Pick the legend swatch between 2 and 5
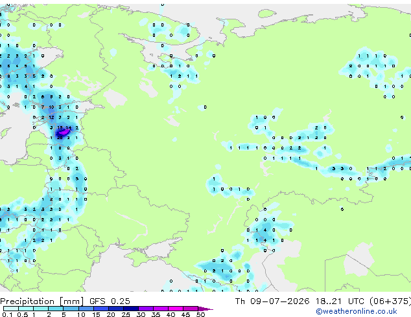Viewport: 411px width, 317px height. point(56,309)
